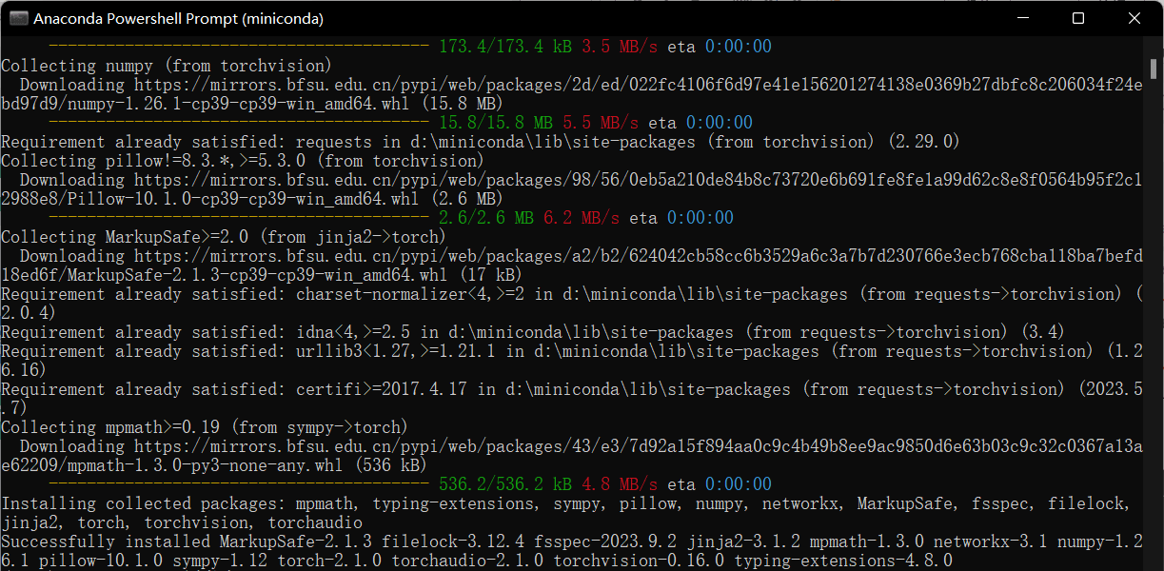Click the 'charset-normalizer<4,>=2' requirement text
Image resolution: width=1164 pixels, height=571 pixels.
coord(409,294)
